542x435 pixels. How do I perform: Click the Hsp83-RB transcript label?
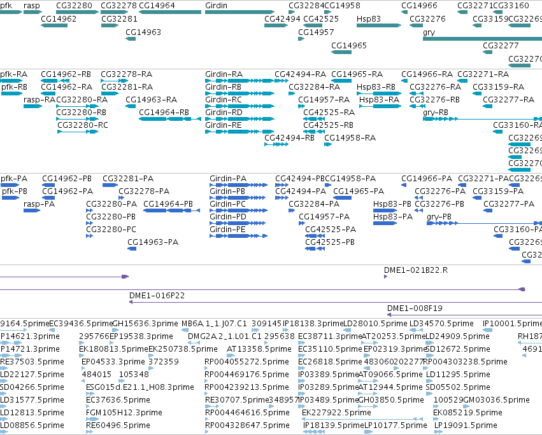376,87
